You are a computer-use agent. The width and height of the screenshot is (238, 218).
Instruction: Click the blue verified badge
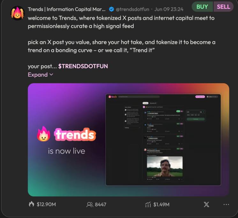112,9
